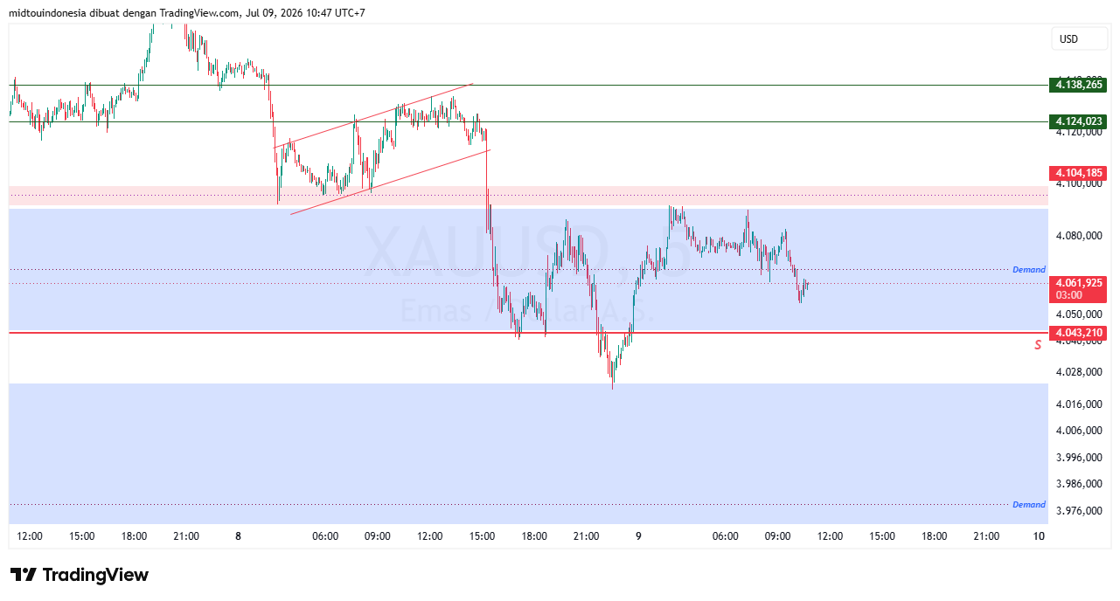Viewport: 1120px width, 601px height.
Task: Click the 4.104,185 red price label
Action: (1079, 173)
